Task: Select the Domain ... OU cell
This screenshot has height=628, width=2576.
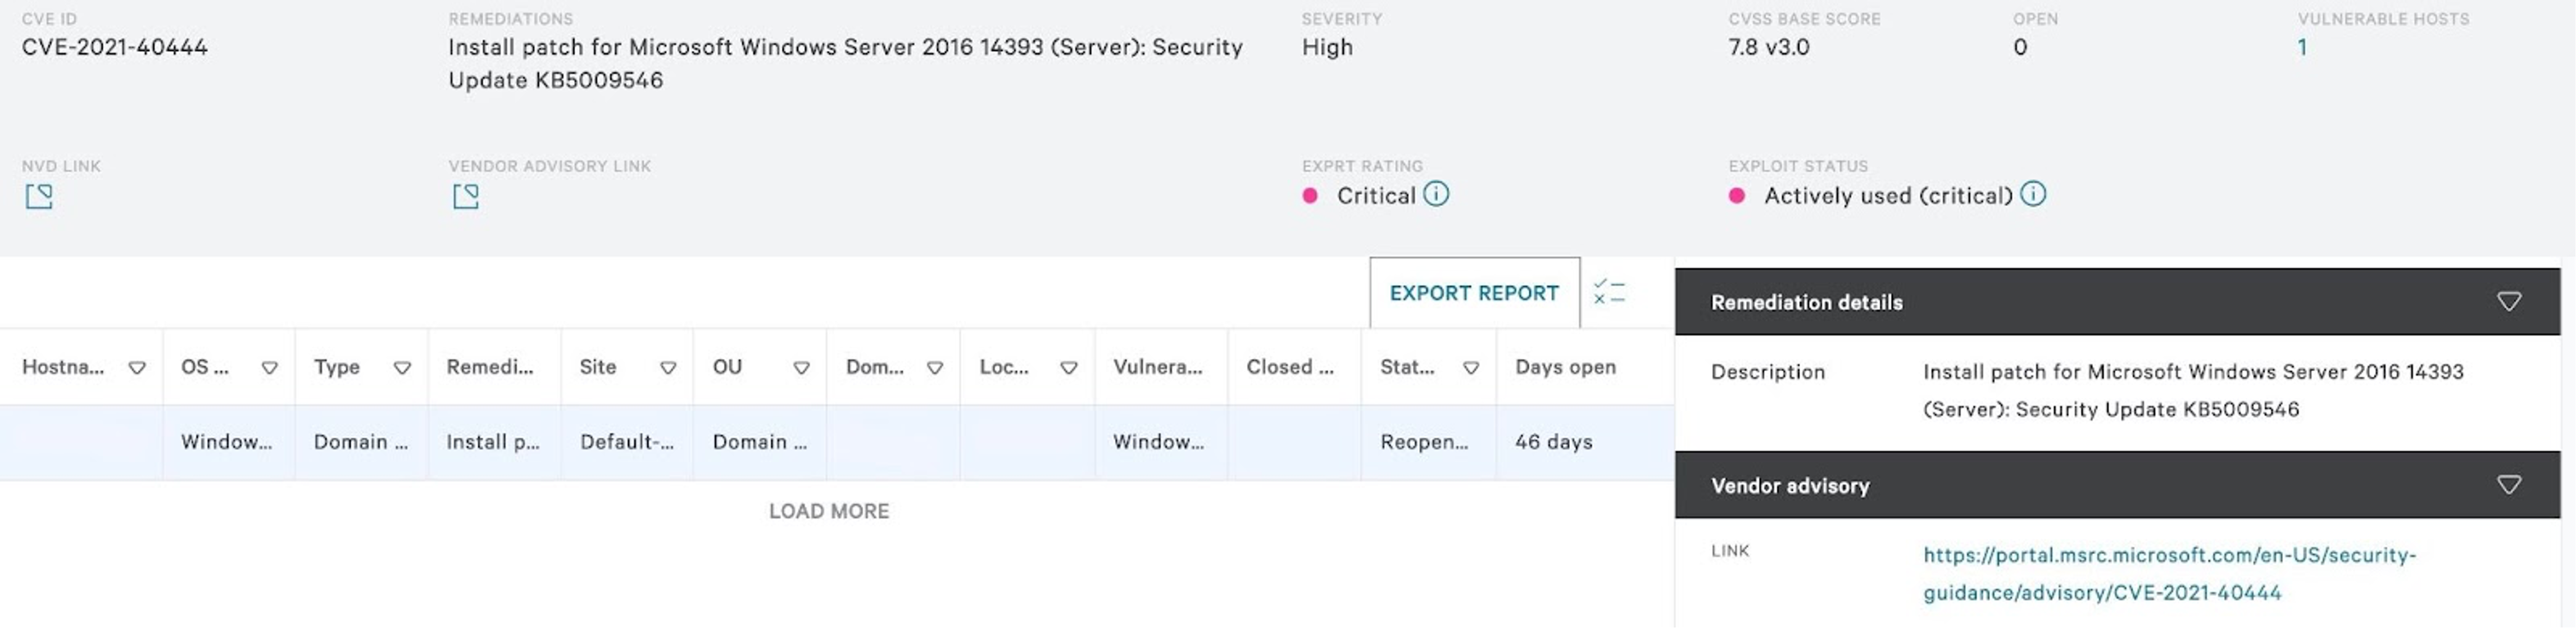Action: (x=760, y=442)
